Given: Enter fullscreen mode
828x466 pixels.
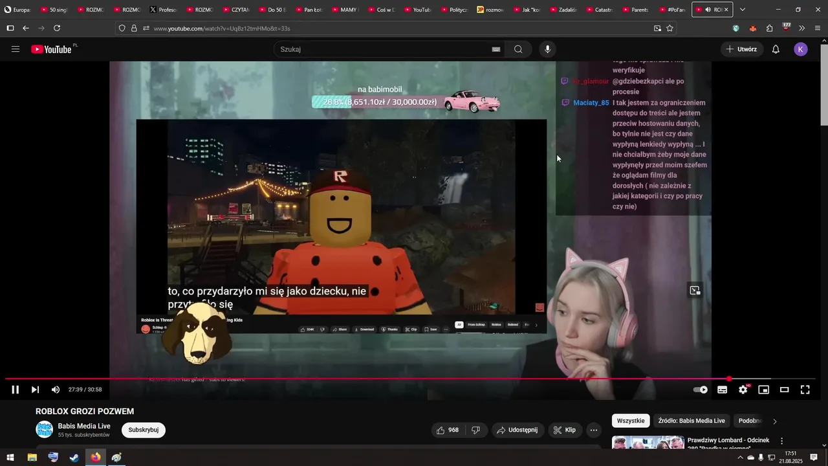Looking at the screenshot, I should (x=805, y=390).
